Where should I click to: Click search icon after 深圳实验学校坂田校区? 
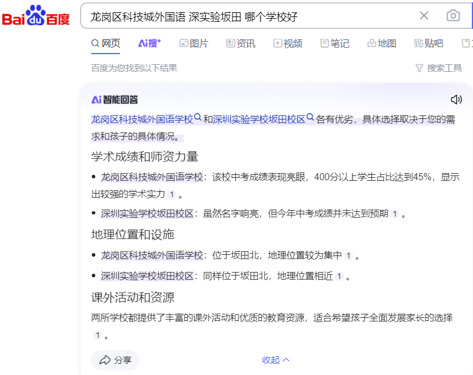click(310, 118)
